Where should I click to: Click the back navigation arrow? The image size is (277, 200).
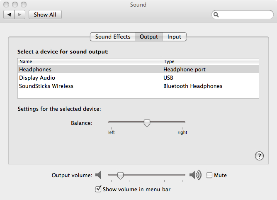pos(9,15)
